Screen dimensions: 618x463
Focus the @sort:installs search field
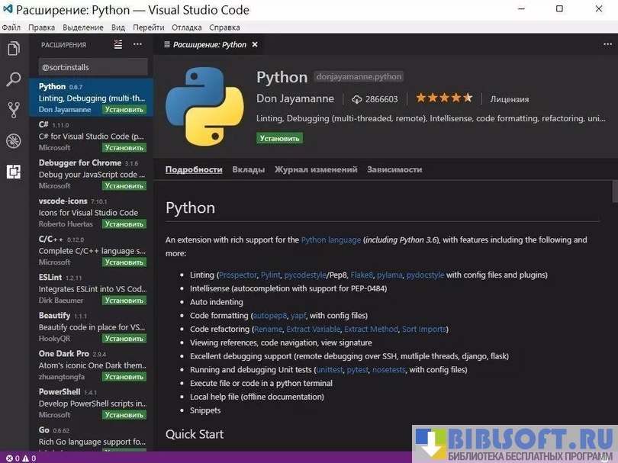[93, 67]
